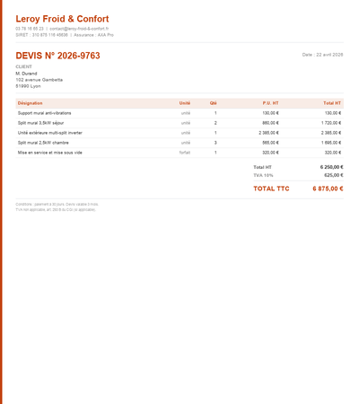Click the Unité extérieure multi-split inverter line
This screenshot has width=359, height=404.
click(x=179, y=133)
